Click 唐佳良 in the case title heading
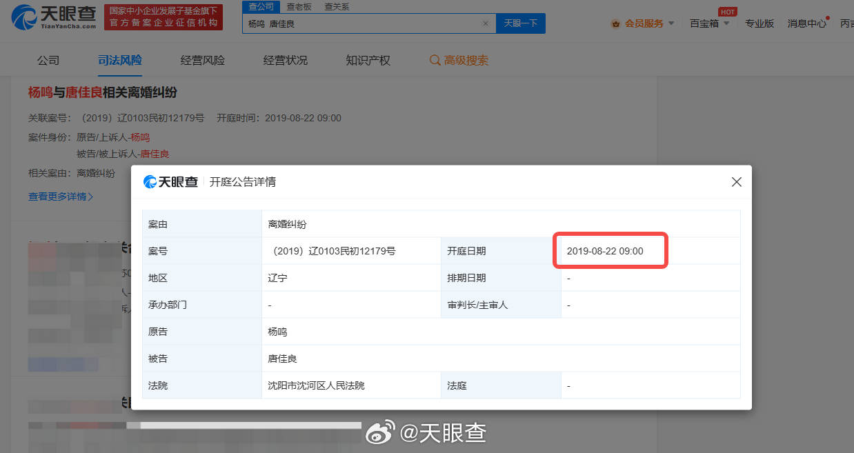 [x=84, y=93]
